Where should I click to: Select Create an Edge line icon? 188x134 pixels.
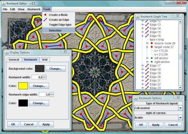point(45,20)
